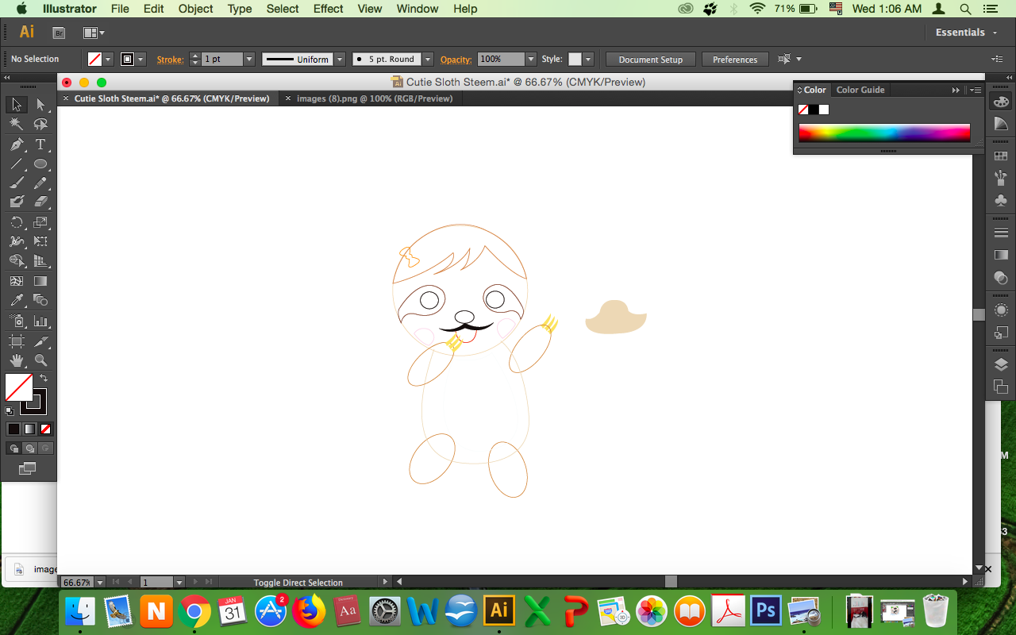Open the Uniform width profile dropdown
The image size is (1016, 635).
(x=340, y=60)
